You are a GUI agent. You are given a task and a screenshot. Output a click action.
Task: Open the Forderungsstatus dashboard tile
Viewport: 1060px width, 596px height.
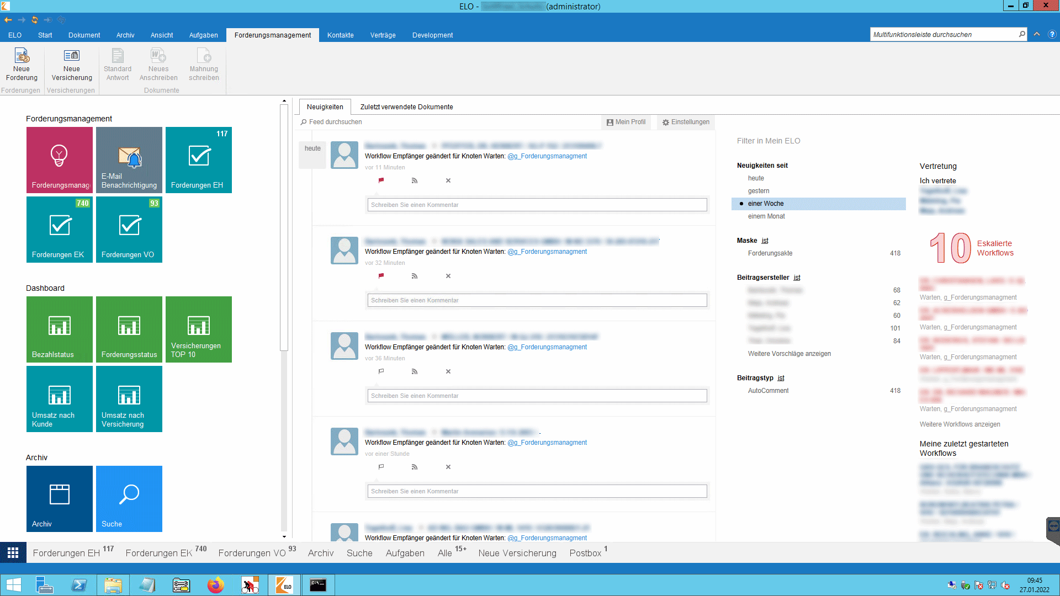click(129, 329)
